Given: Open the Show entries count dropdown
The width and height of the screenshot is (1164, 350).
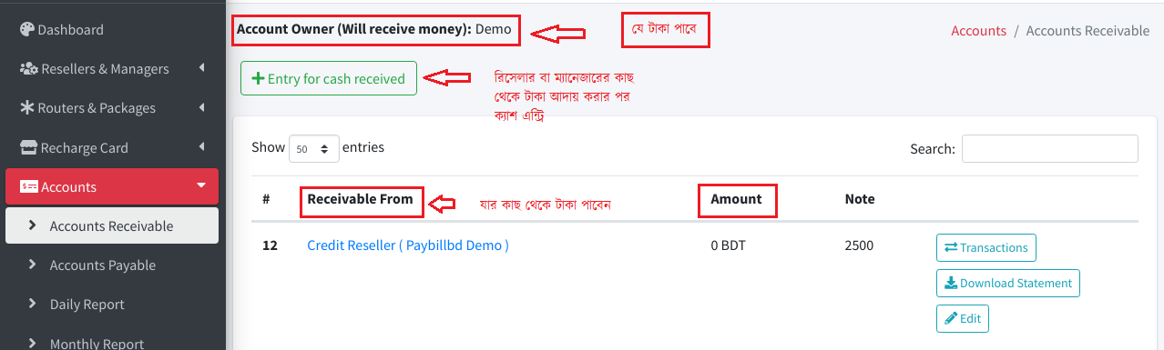Looking at the screenshot, I should (x=314, y=148).
